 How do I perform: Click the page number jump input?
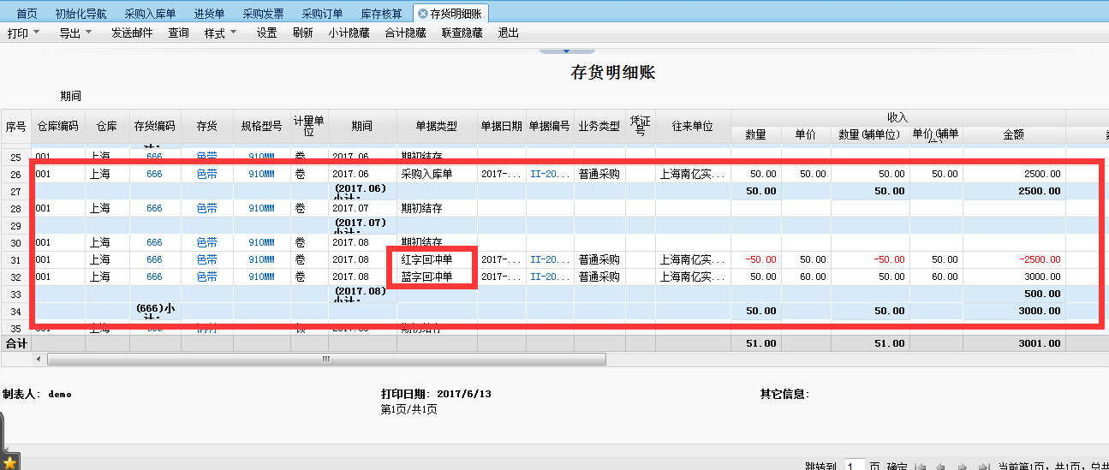tap(855, 467)
